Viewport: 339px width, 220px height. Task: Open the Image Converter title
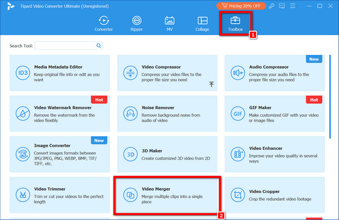click(52, 145)
